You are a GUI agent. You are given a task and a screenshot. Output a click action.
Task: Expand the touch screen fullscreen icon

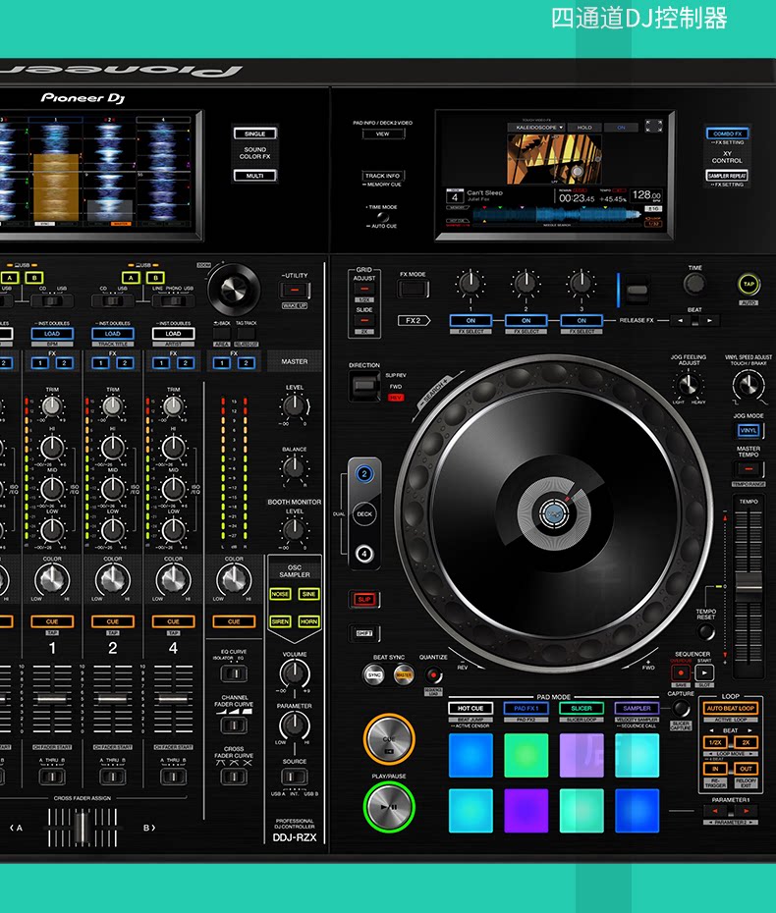click(x=653, y=126)
